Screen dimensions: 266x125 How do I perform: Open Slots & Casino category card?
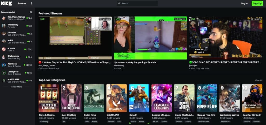click(49, 98)
